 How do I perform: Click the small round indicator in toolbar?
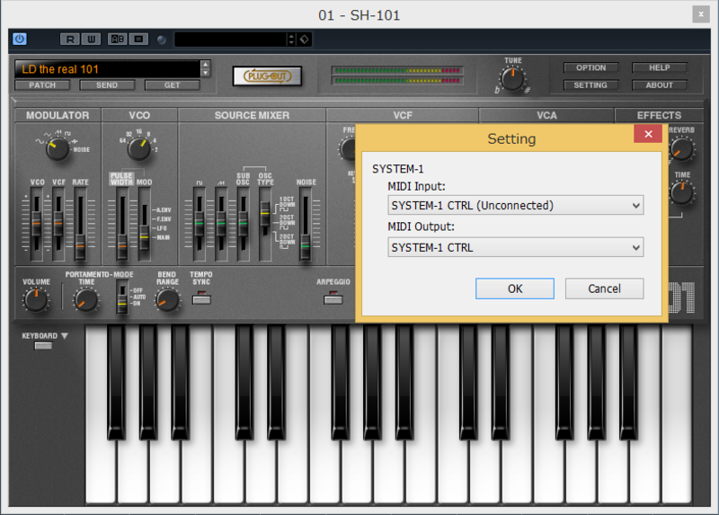click(x=162, y=40)
